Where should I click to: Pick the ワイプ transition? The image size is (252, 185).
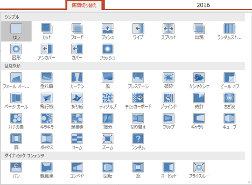pyautogui.click(x=138, y=31)
